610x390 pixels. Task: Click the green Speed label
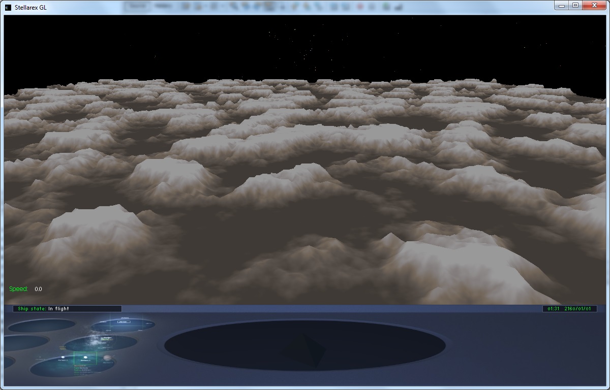coord(18,289)
